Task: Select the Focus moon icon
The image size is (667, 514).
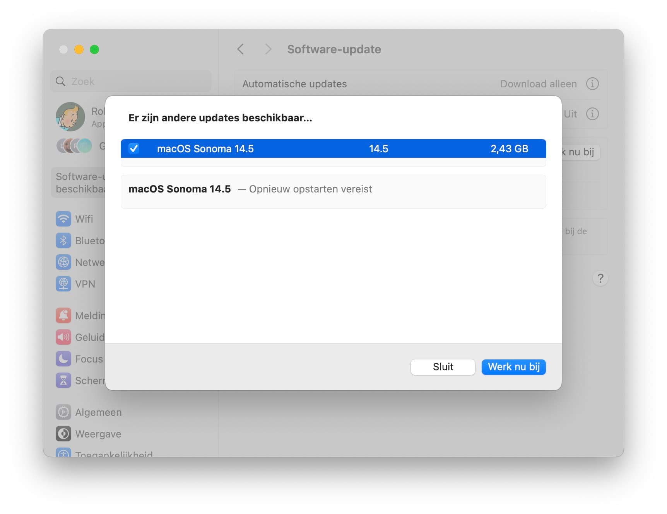Action: 63,359
